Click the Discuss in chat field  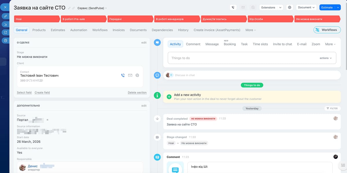tap(252, 75)
